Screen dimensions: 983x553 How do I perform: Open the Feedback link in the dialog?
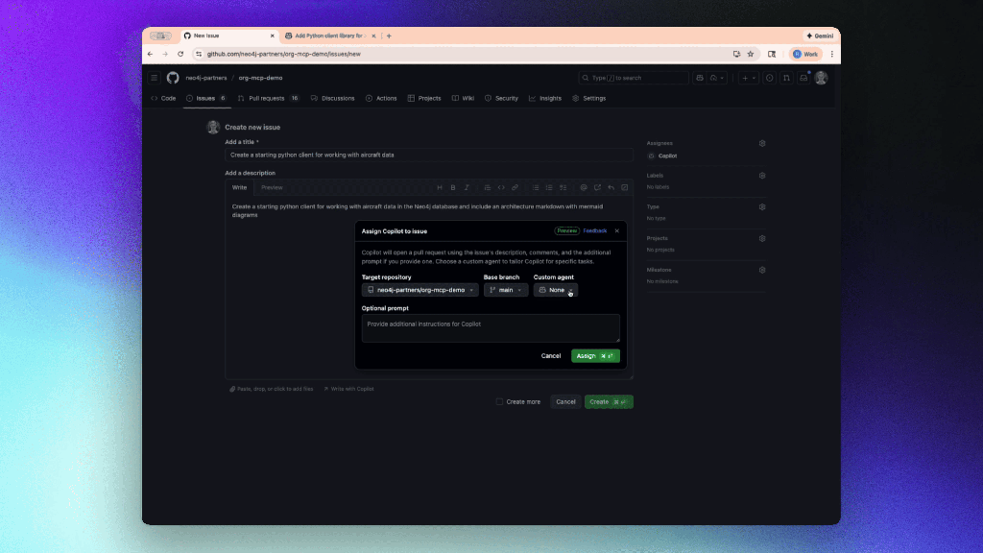pos(596,230)
